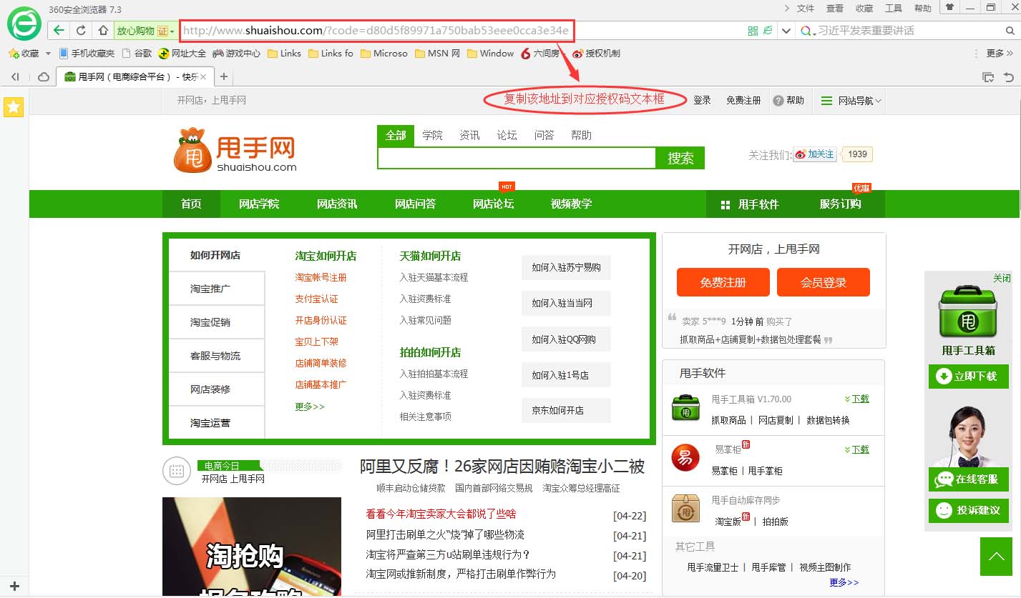Open the headline 阿里又反腐 article
Viewport: 1021px width, 598px height.
coord(502,467)
